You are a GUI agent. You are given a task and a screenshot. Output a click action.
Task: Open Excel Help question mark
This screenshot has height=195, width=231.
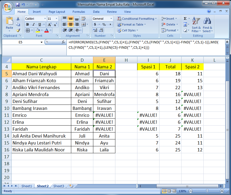209,11
